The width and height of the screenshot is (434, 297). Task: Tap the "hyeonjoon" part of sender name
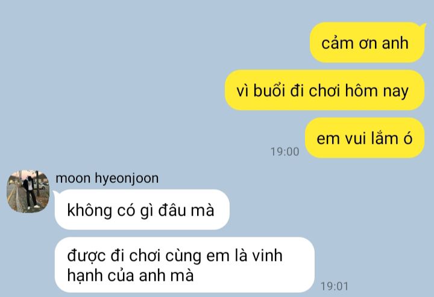click(127, 179)
